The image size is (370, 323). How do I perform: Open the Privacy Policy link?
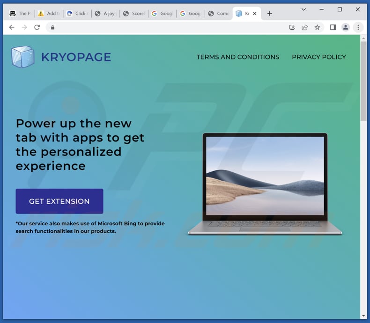(x=319, y=57)
